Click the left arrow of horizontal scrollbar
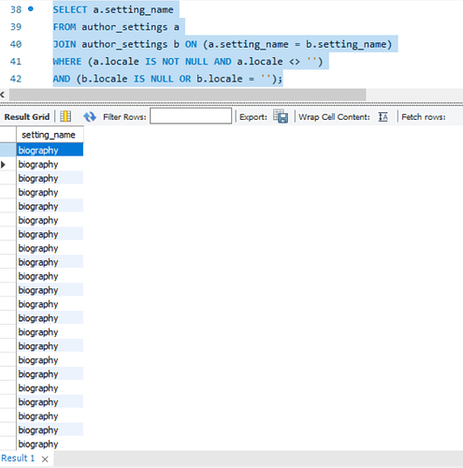This screenshot has height=468, width=463. point(3,95)
